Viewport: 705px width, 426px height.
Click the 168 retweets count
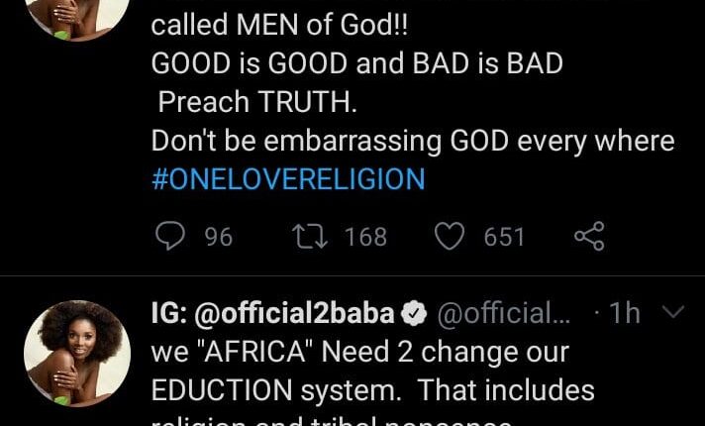pos(365,237)
